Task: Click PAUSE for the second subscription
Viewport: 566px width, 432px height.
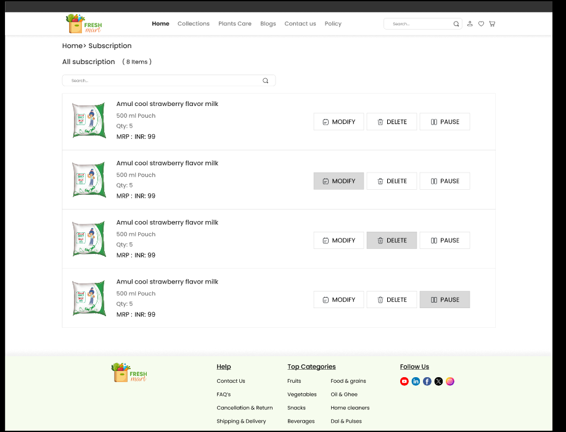Action: pos(445,181)
